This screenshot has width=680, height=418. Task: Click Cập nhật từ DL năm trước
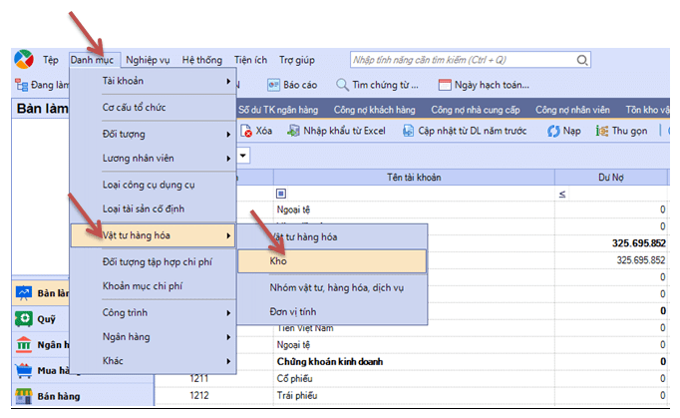[409, 131]
